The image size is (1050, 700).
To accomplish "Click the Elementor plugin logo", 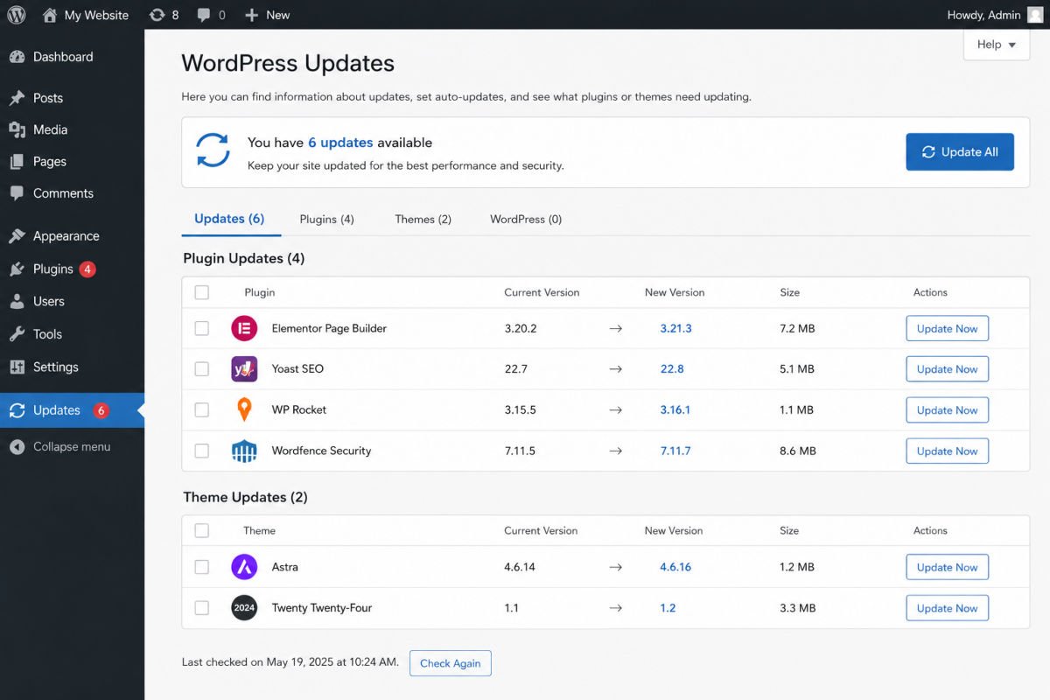I will coord(244,329).
